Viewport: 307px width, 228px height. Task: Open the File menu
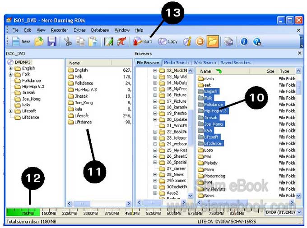[15, 30]
